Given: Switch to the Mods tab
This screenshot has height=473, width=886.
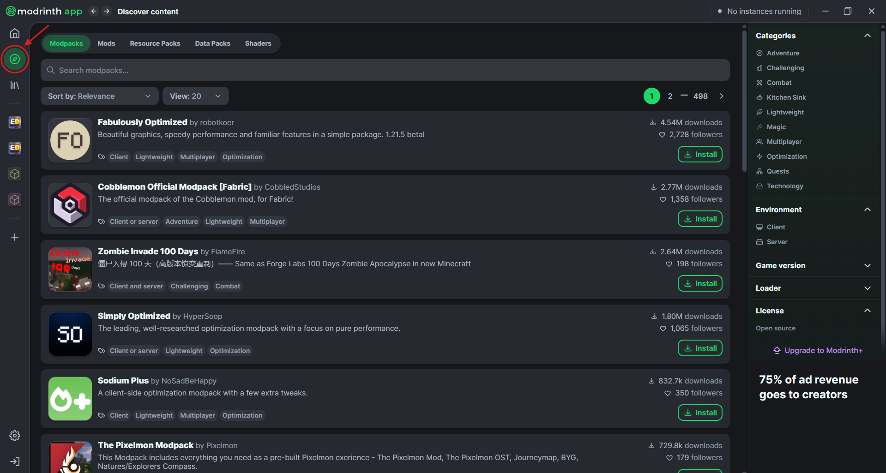Looking at the screenshot, I should click(106, 43).
